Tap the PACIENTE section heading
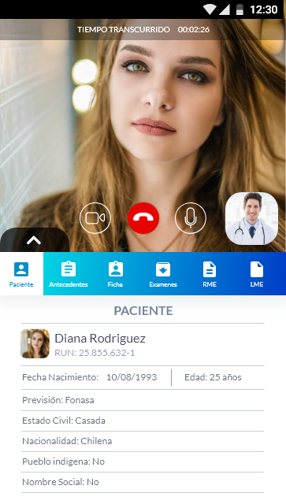Viewport: 286px width, 504px height. tap(143, 311)
